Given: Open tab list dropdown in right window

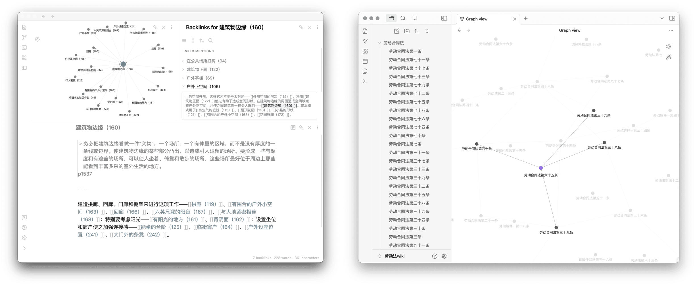Looking at the screenshot, I should pos(662,18).
